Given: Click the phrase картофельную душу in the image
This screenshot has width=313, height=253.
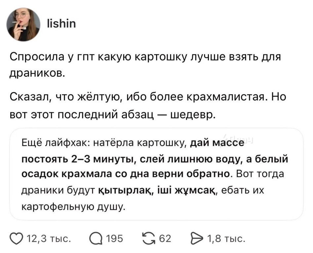Looking at the screenshot, I should tap(74, 207).
